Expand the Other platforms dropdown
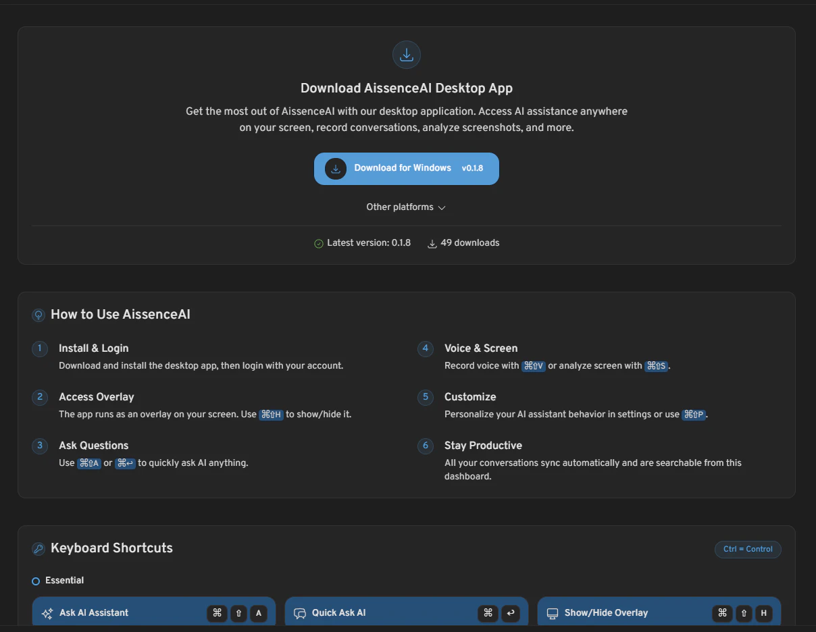The height and width of the screenshot is (632, 816). tap(406, 207)
